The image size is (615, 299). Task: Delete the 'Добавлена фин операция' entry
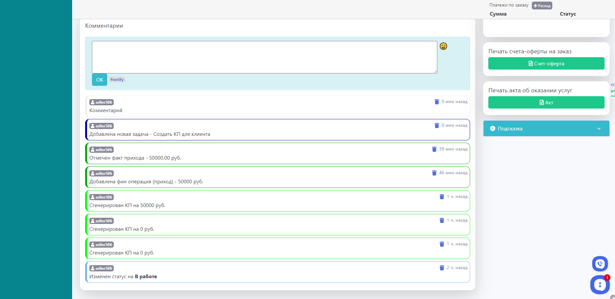pos(434,173)
